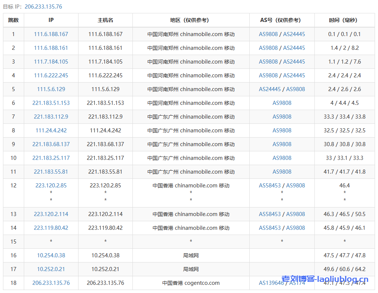Click the 111.7.184.105 IP link
The height and width of the screenshot is (293, 378).
(51, 62)
